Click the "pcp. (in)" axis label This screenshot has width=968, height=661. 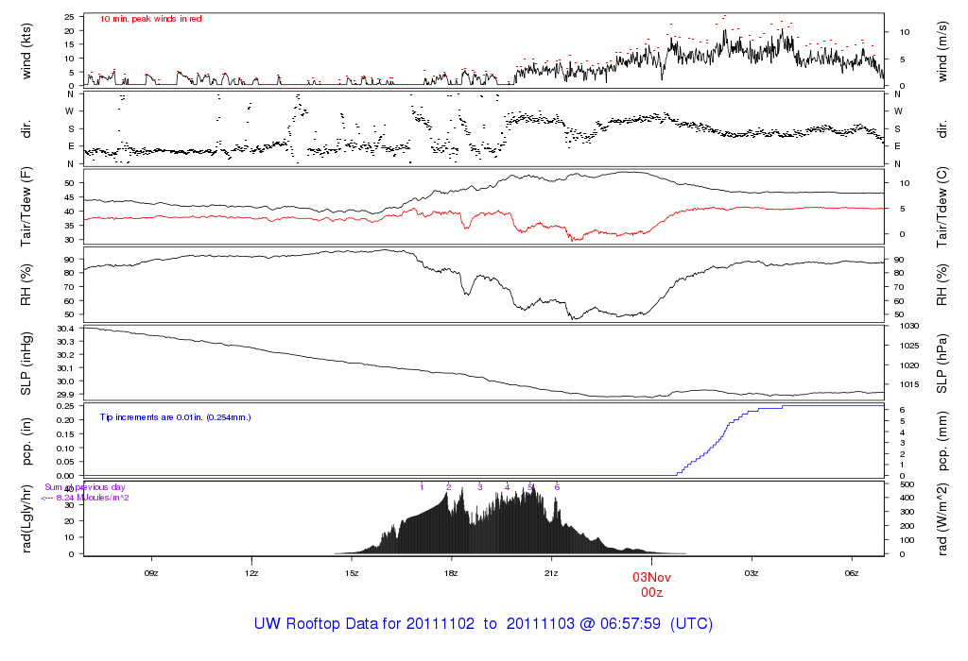coord(26,442)
